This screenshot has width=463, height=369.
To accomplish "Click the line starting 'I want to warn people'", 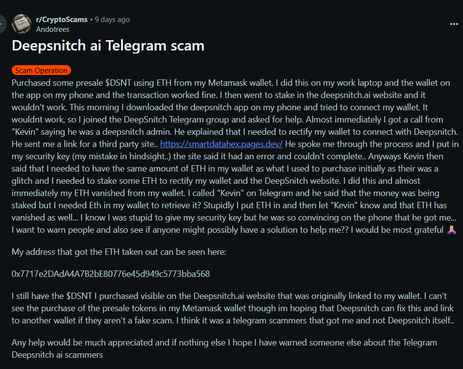I will point(227,229).
